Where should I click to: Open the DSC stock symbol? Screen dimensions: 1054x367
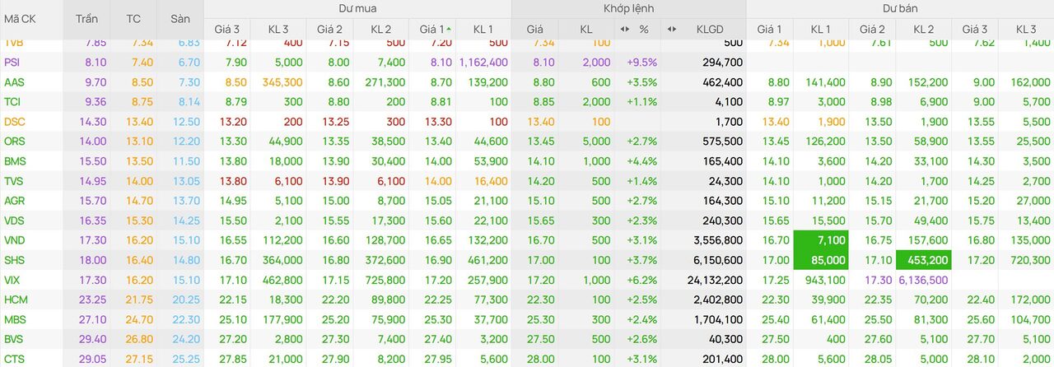point(14,122)
